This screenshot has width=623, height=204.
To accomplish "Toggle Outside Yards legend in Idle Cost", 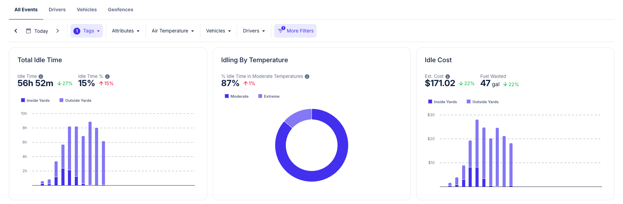I will point(482,101).
